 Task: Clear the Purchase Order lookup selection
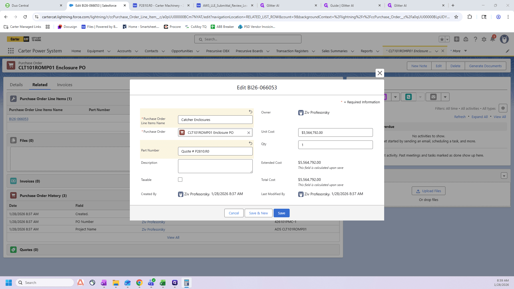[x=249, y=133]
